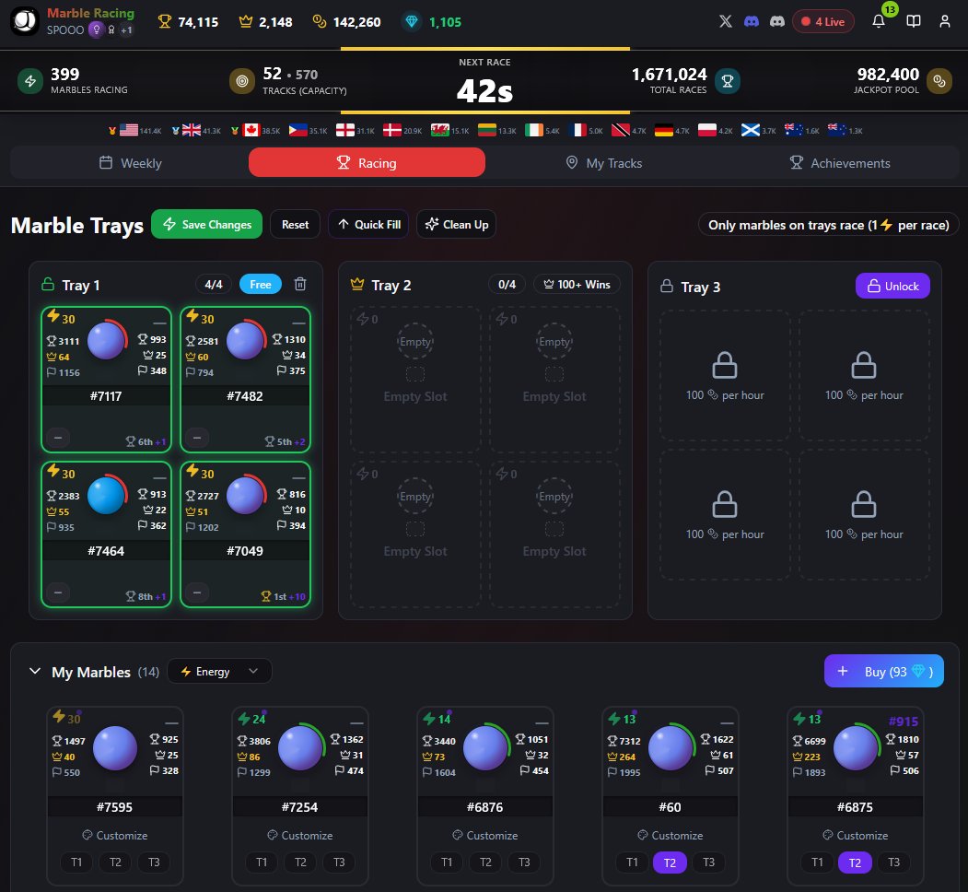This screenshot has width=968, height=892.
Task: Delete Tray 1 with trash icon
Action: 300,284
